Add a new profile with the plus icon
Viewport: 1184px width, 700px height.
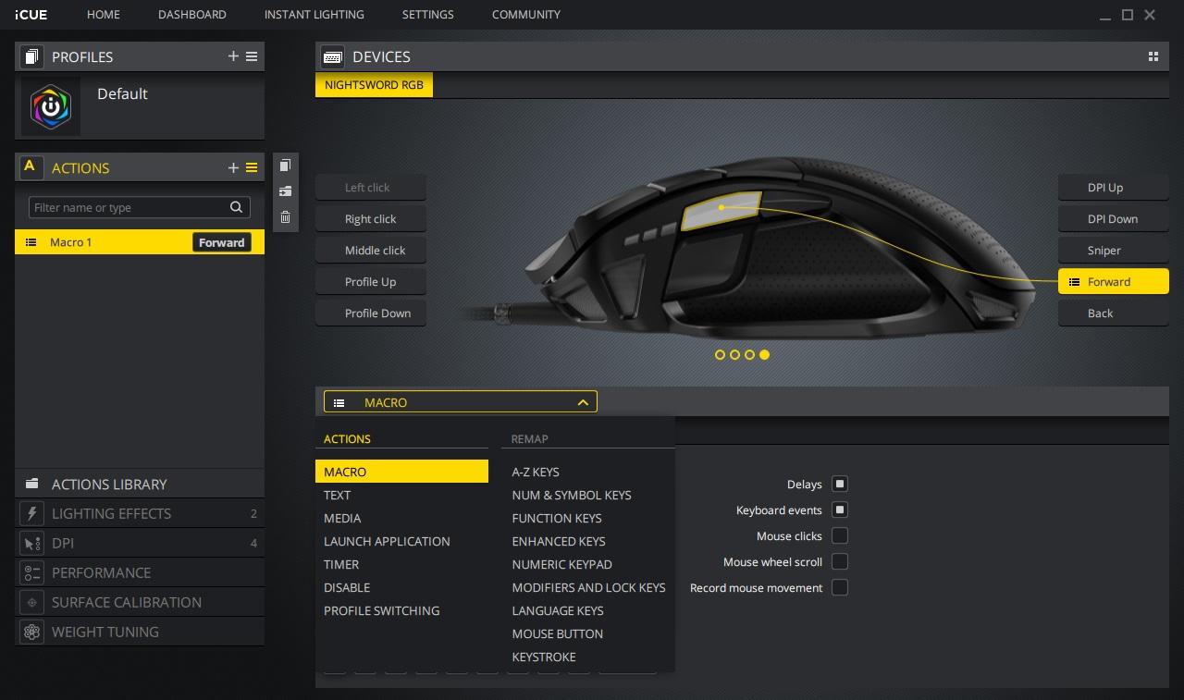click(233, 57)
